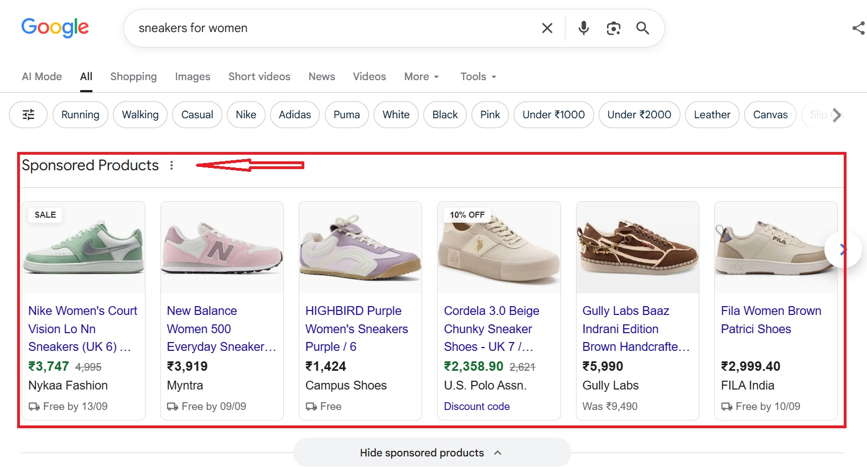Filter by Under ₹2000 chip
This screenshot has height=468, width=867.
(640, 114)
